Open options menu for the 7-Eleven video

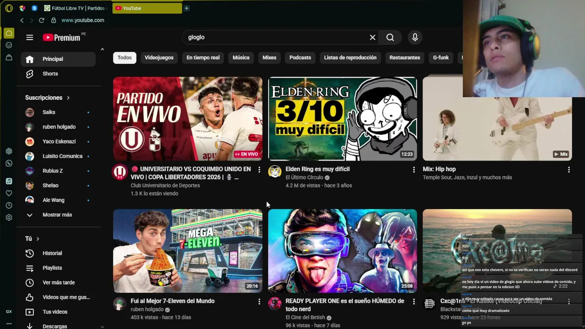point(259,302)
